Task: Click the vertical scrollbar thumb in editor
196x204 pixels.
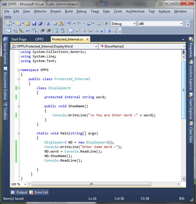Action: coord(184,90)
